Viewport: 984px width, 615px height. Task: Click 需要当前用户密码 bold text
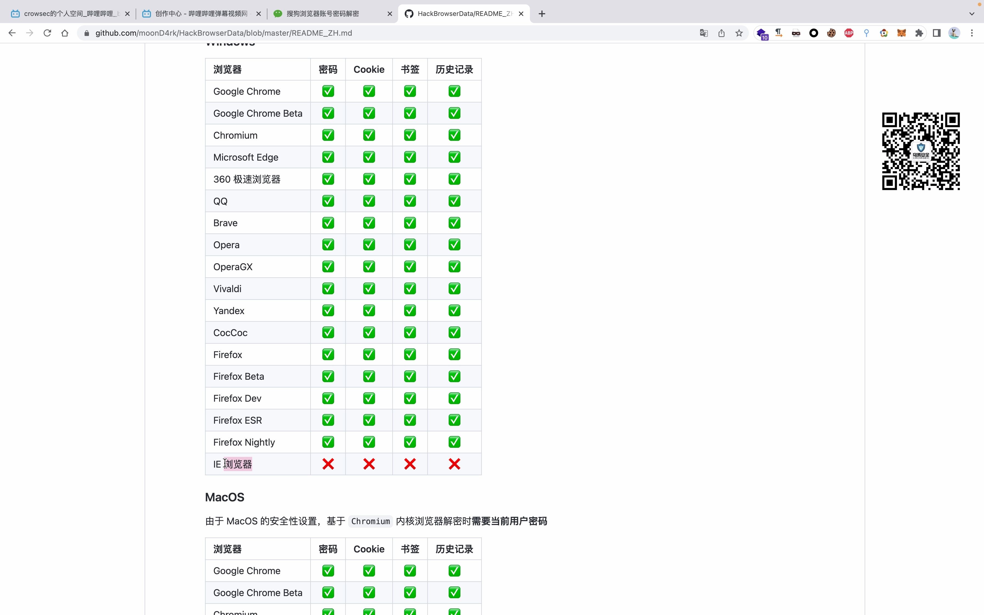point(509,521)
